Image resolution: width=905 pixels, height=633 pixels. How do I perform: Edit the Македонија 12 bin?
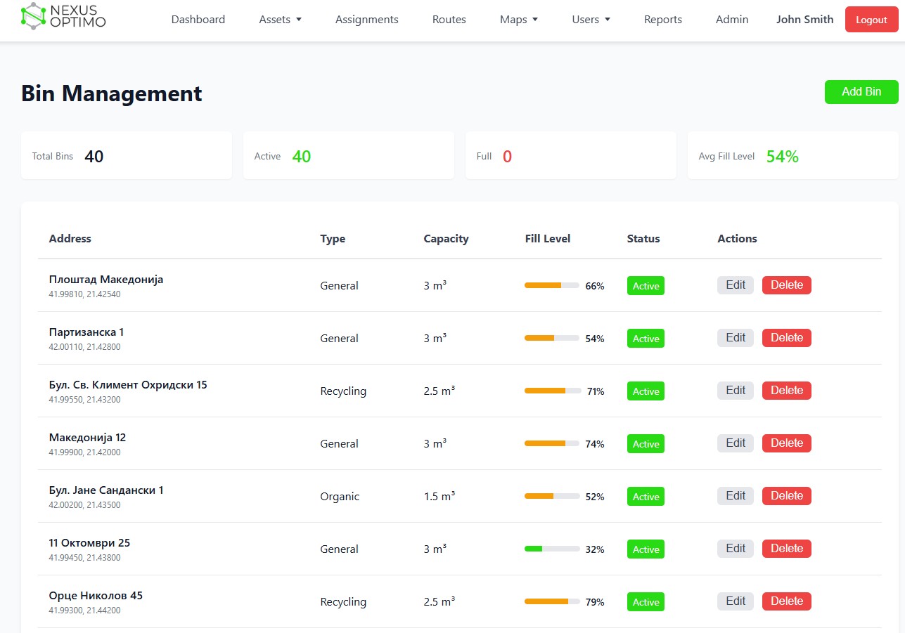(x=736, y=443)
